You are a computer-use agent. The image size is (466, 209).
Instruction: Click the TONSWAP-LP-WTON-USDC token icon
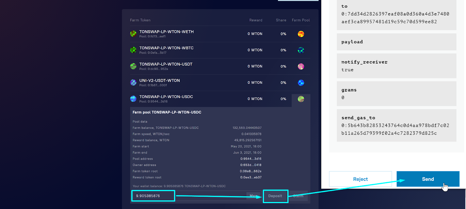133,99
